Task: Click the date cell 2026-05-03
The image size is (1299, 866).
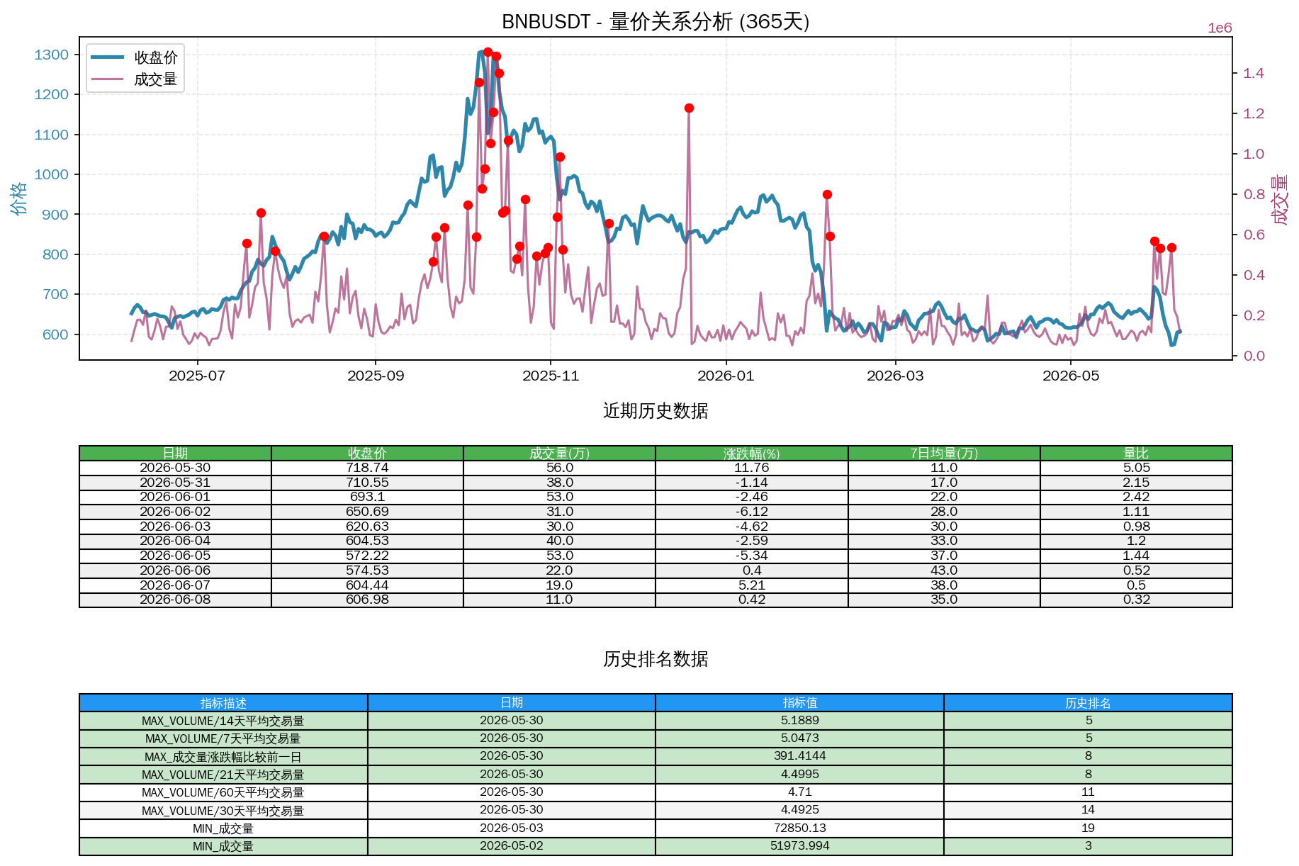Action: click(512, 828)
